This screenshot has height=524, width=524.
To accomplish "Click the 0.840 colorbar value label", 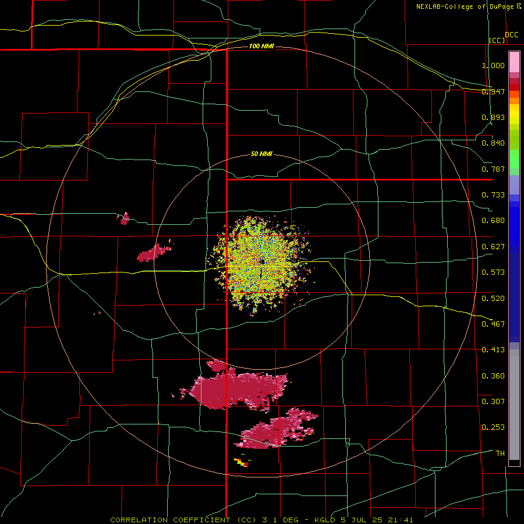I will point(493,143).
